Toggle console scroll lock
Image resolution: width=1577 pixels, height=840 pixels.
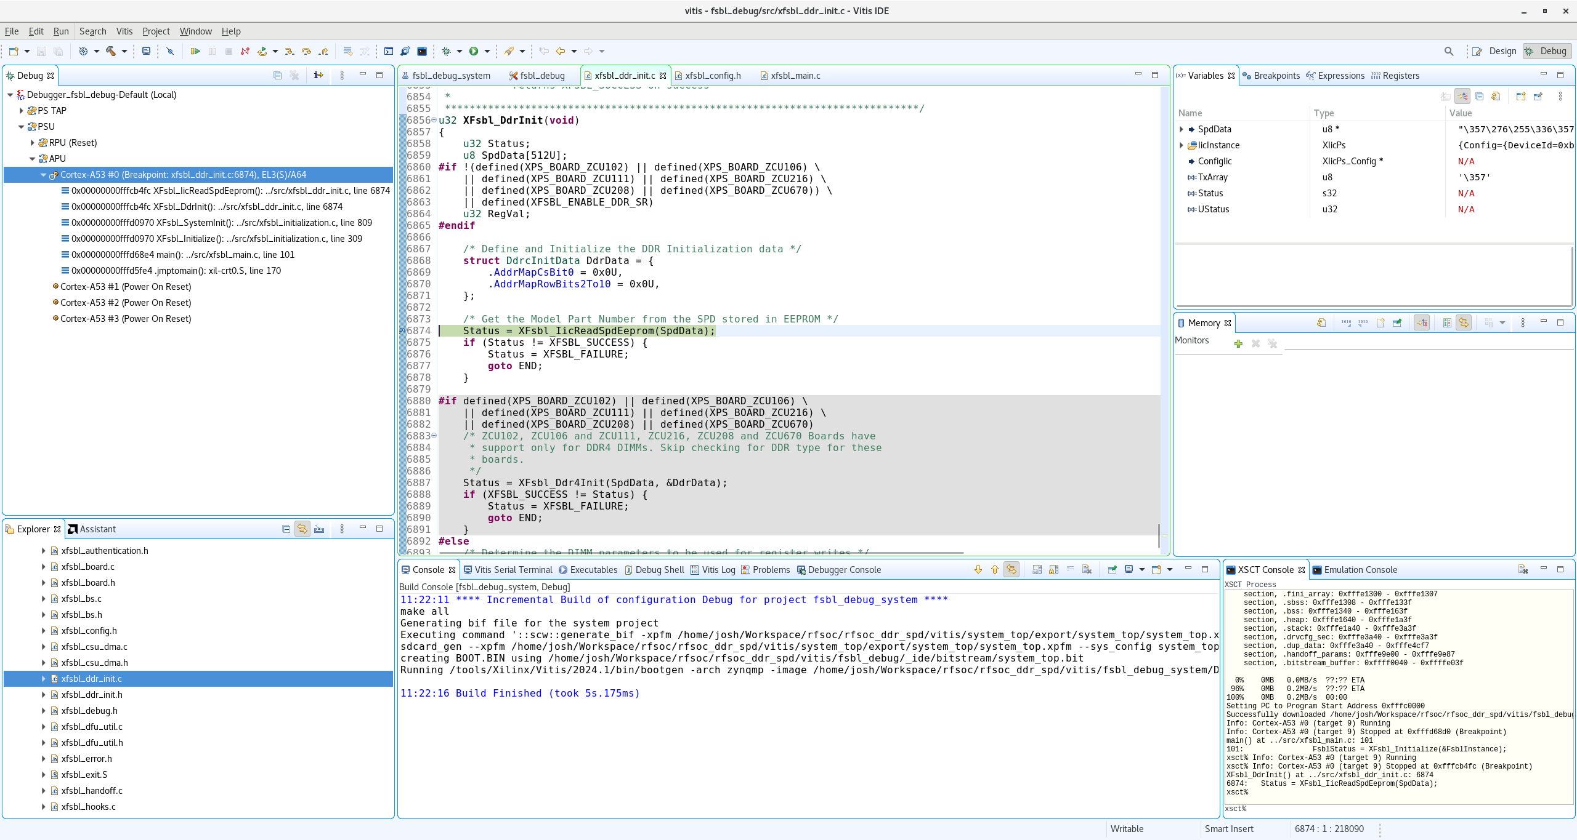[x=1053, y=569]
